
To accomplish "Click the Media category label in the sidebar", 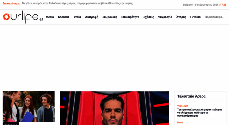I will 180,122.
